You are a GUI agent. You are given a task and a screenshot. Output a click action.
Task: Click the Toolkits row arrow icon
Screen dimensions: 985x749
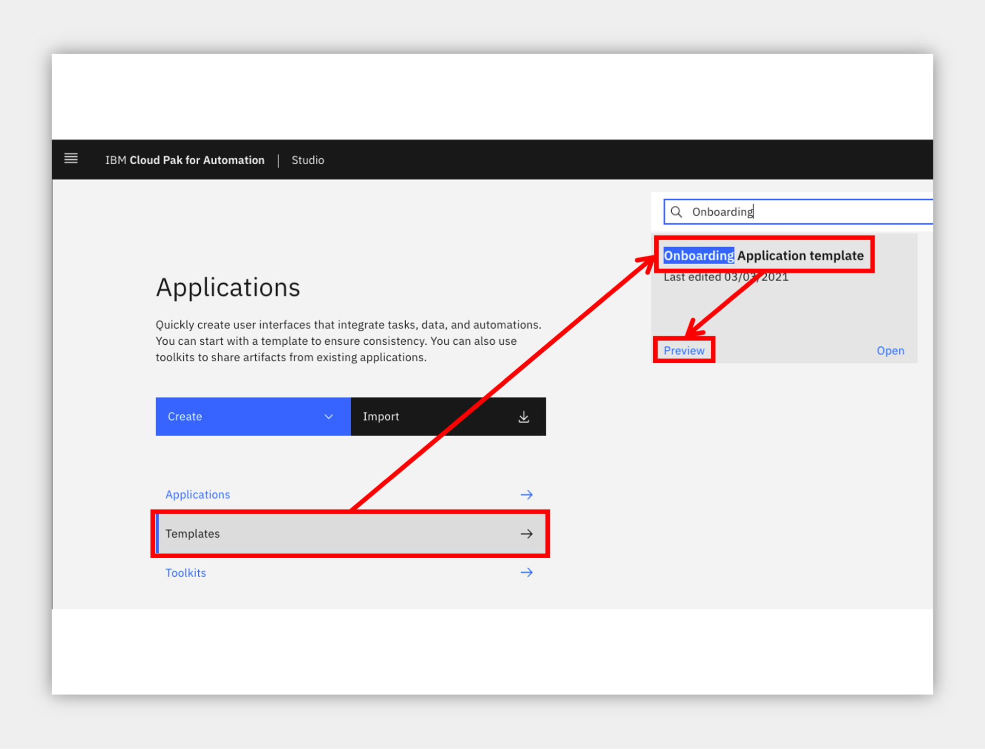526,573
